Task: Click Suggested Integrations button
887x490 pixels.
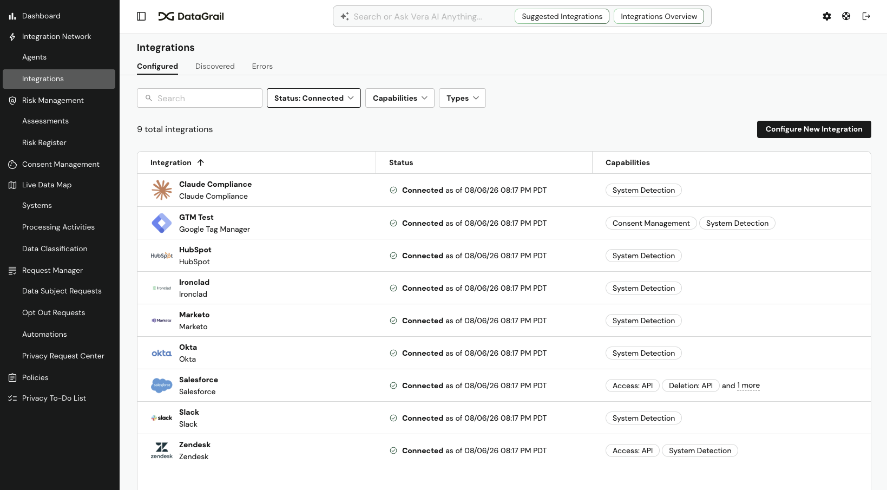Action: [x=562, y=16]
